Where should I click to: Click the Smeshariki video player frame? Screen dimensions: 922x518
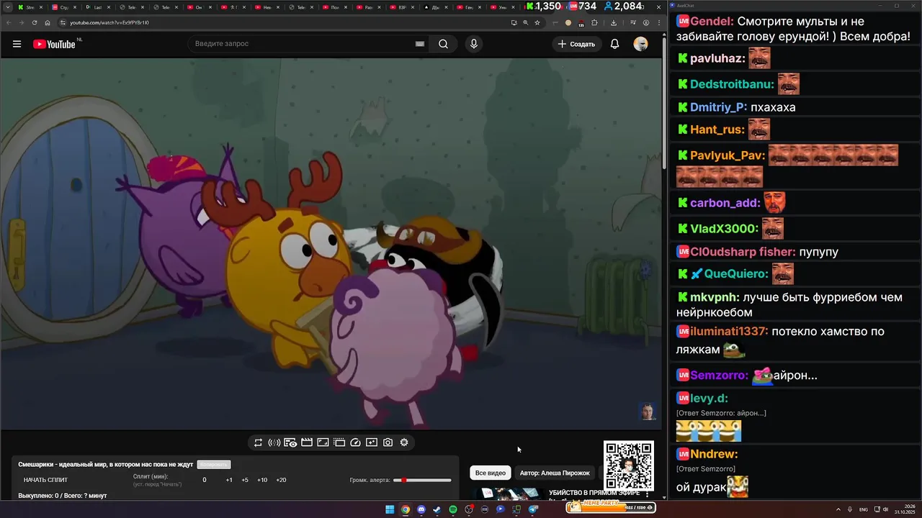pos(331,244)
